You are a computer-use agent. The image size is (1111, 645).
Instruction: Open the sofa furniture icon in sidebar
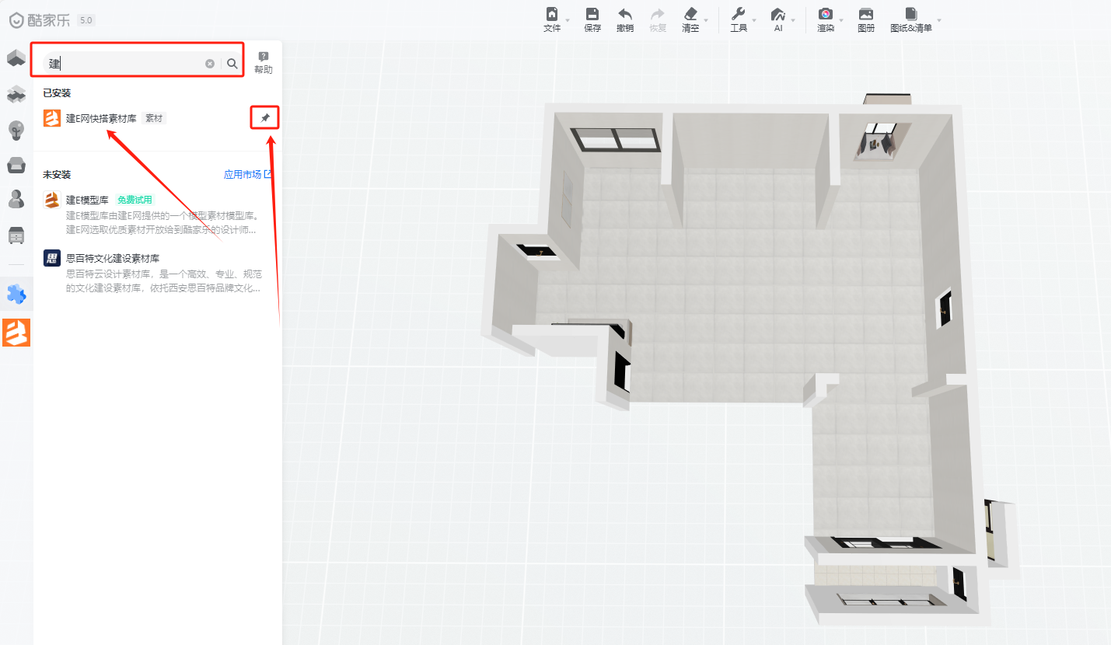[x=16, y=164]
